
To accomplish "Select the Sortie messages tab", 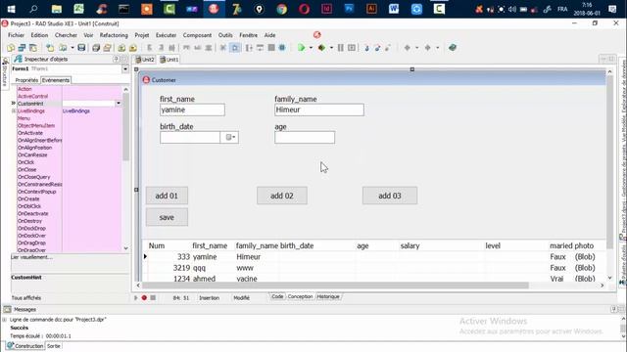I will [x=54, y=346].
